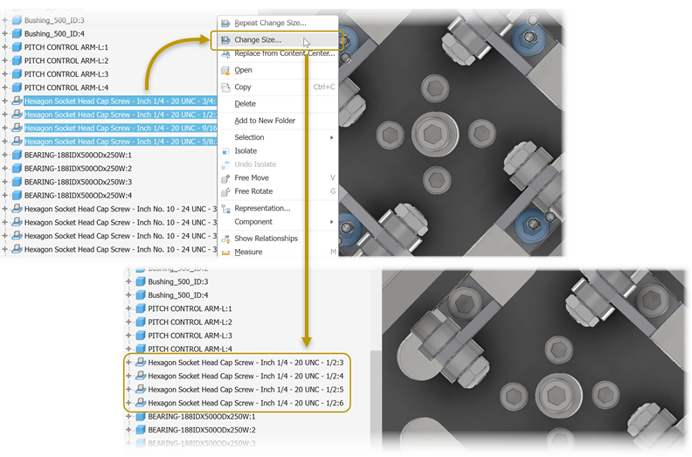Click fastener icon of selected 3/4 cap screw
This screenshot has height=457, width=692.
(17, 100)
